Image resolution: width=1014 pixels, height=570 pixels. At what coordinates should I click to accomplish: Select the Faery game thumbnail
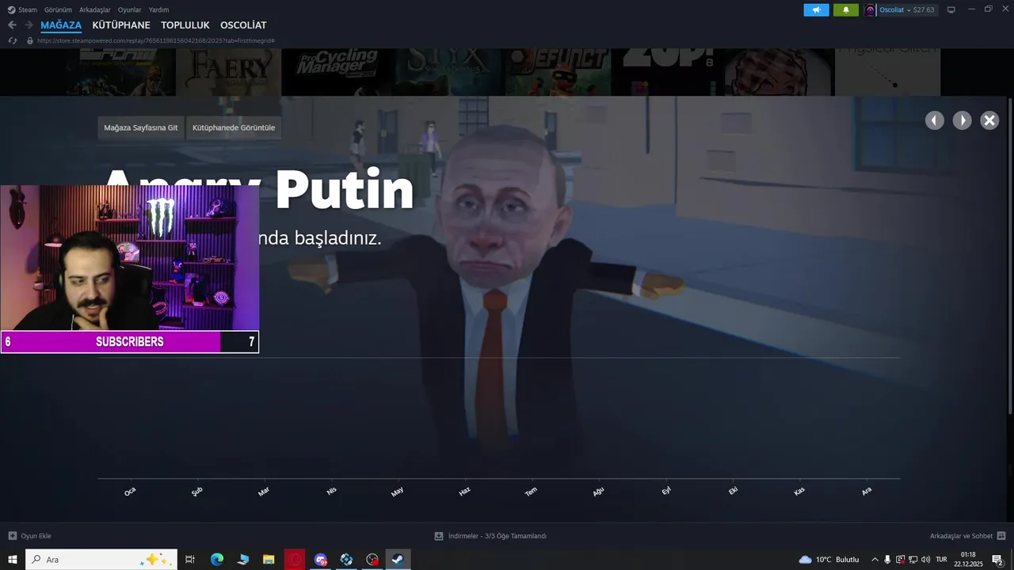(228, 72)
